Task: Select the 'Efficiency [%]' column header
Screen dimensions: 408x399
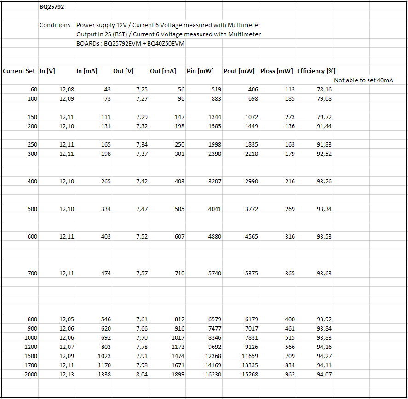Action: pyautogui.click(x=316, y=71)
